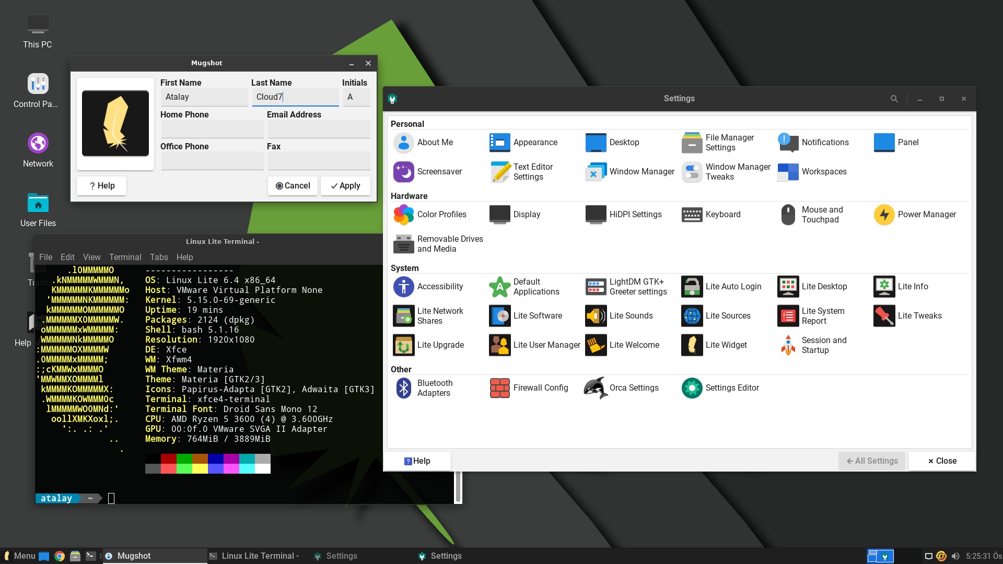The width and height of the screenshot is (1003, 564).
Task: Open the Appearance settings
Action: pyautogui.click(x=523, y=143)
